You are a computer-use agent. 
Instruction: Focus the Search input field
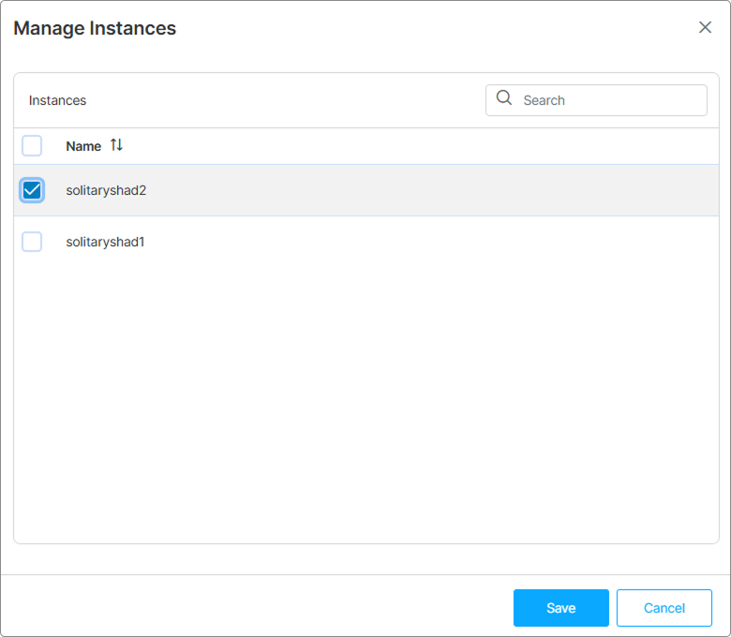[596, 100]
